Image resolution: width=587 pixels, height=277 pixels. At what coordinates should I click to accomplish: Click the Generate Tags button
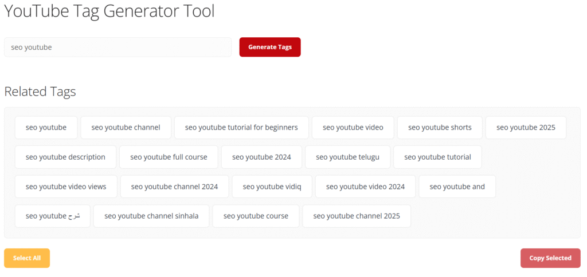pyautogui.click(x=270, y=47)
